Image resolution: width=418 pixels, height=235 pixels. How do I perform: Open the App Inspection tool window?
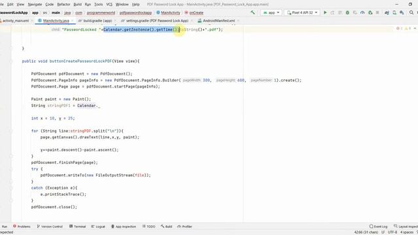[123, 227]
